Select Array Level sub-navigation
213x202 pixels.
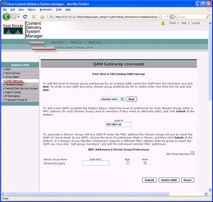64,48
